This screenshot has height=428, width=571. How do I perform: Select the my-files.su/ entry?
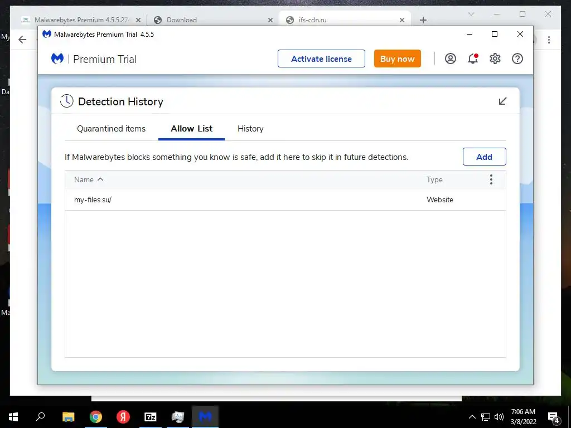tap(285, 200)
